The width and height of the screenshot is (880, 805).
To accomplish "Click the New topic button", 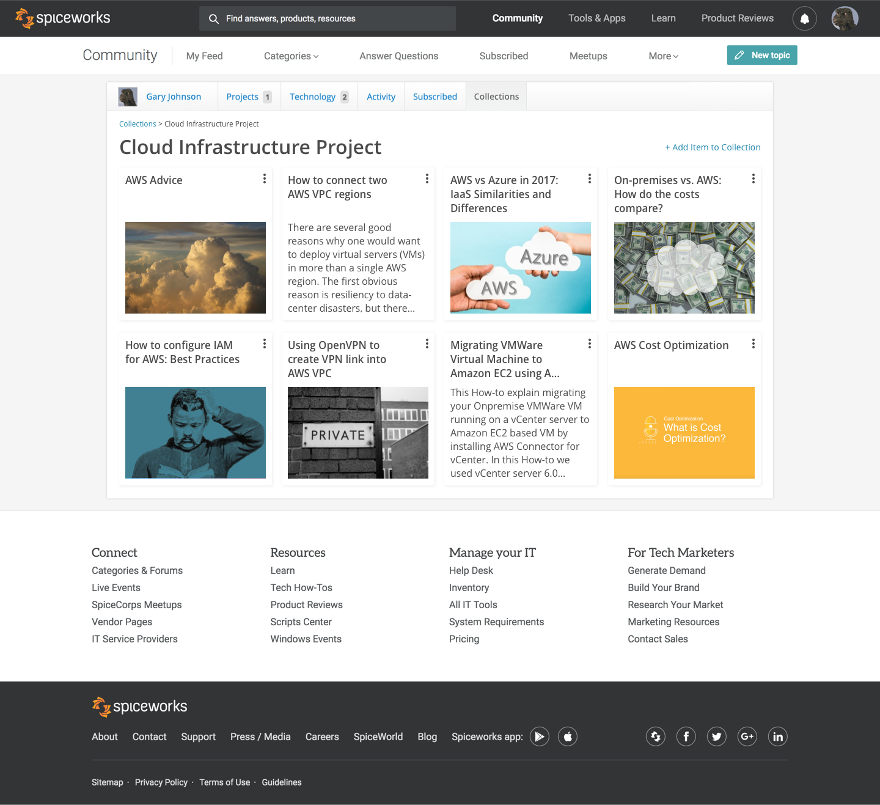I will pyautogui.click(x=762, y=55).
